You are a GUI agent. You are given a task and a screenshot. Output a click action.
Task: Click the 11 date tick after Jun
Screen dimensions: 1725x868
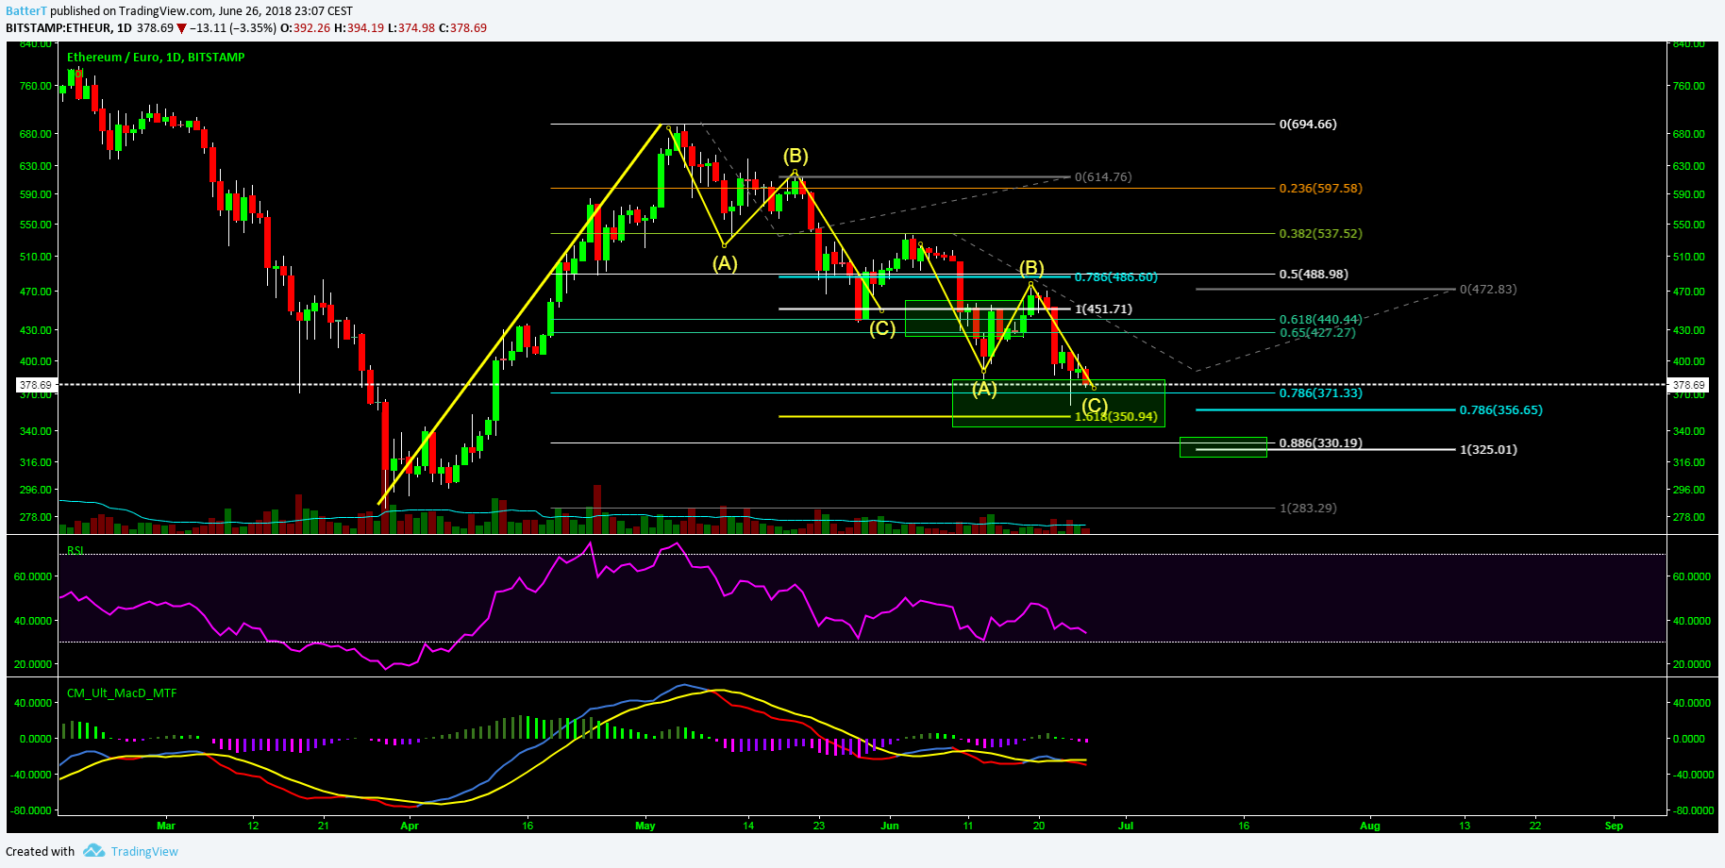point(968,826)
